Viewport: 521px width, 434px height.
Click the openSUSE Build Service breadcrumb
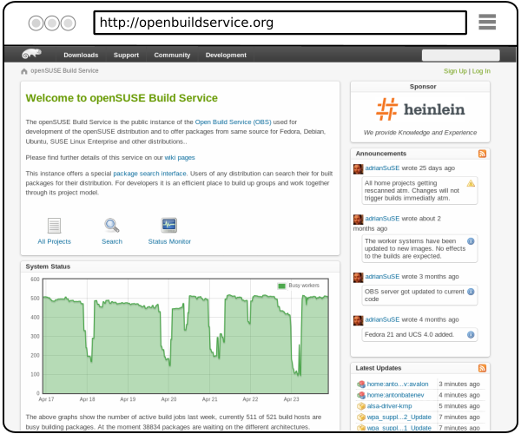tap(64, 70)
